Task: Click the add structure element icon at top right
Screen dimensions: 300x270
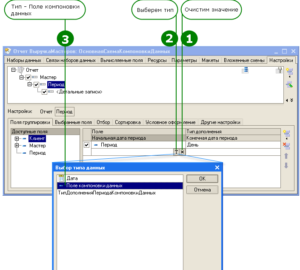Action: (289, 72)
